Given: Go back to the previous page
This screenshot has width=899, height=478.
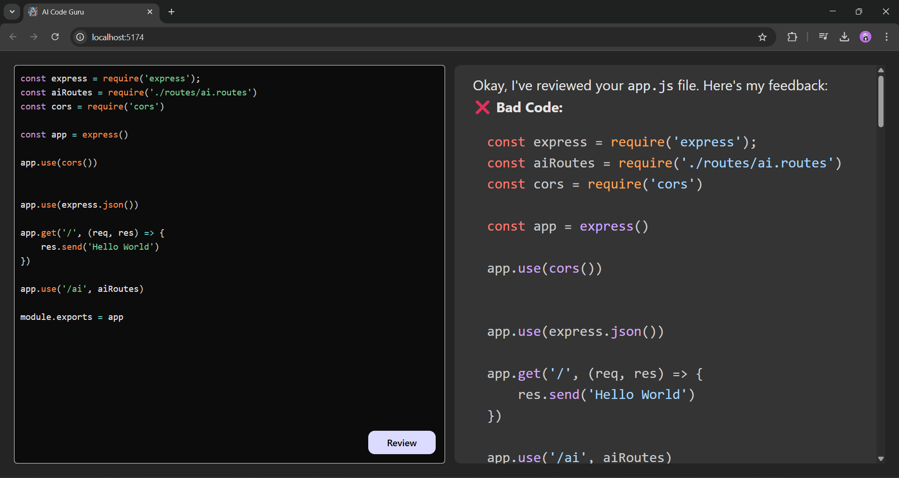Looking at the screenshot, I should [13, 37].
